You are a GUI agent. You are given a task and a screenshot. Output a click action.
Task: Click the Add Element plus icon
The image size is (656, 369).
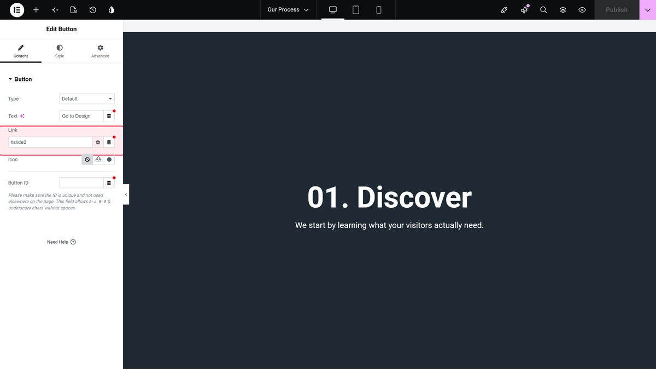(36, 10)
